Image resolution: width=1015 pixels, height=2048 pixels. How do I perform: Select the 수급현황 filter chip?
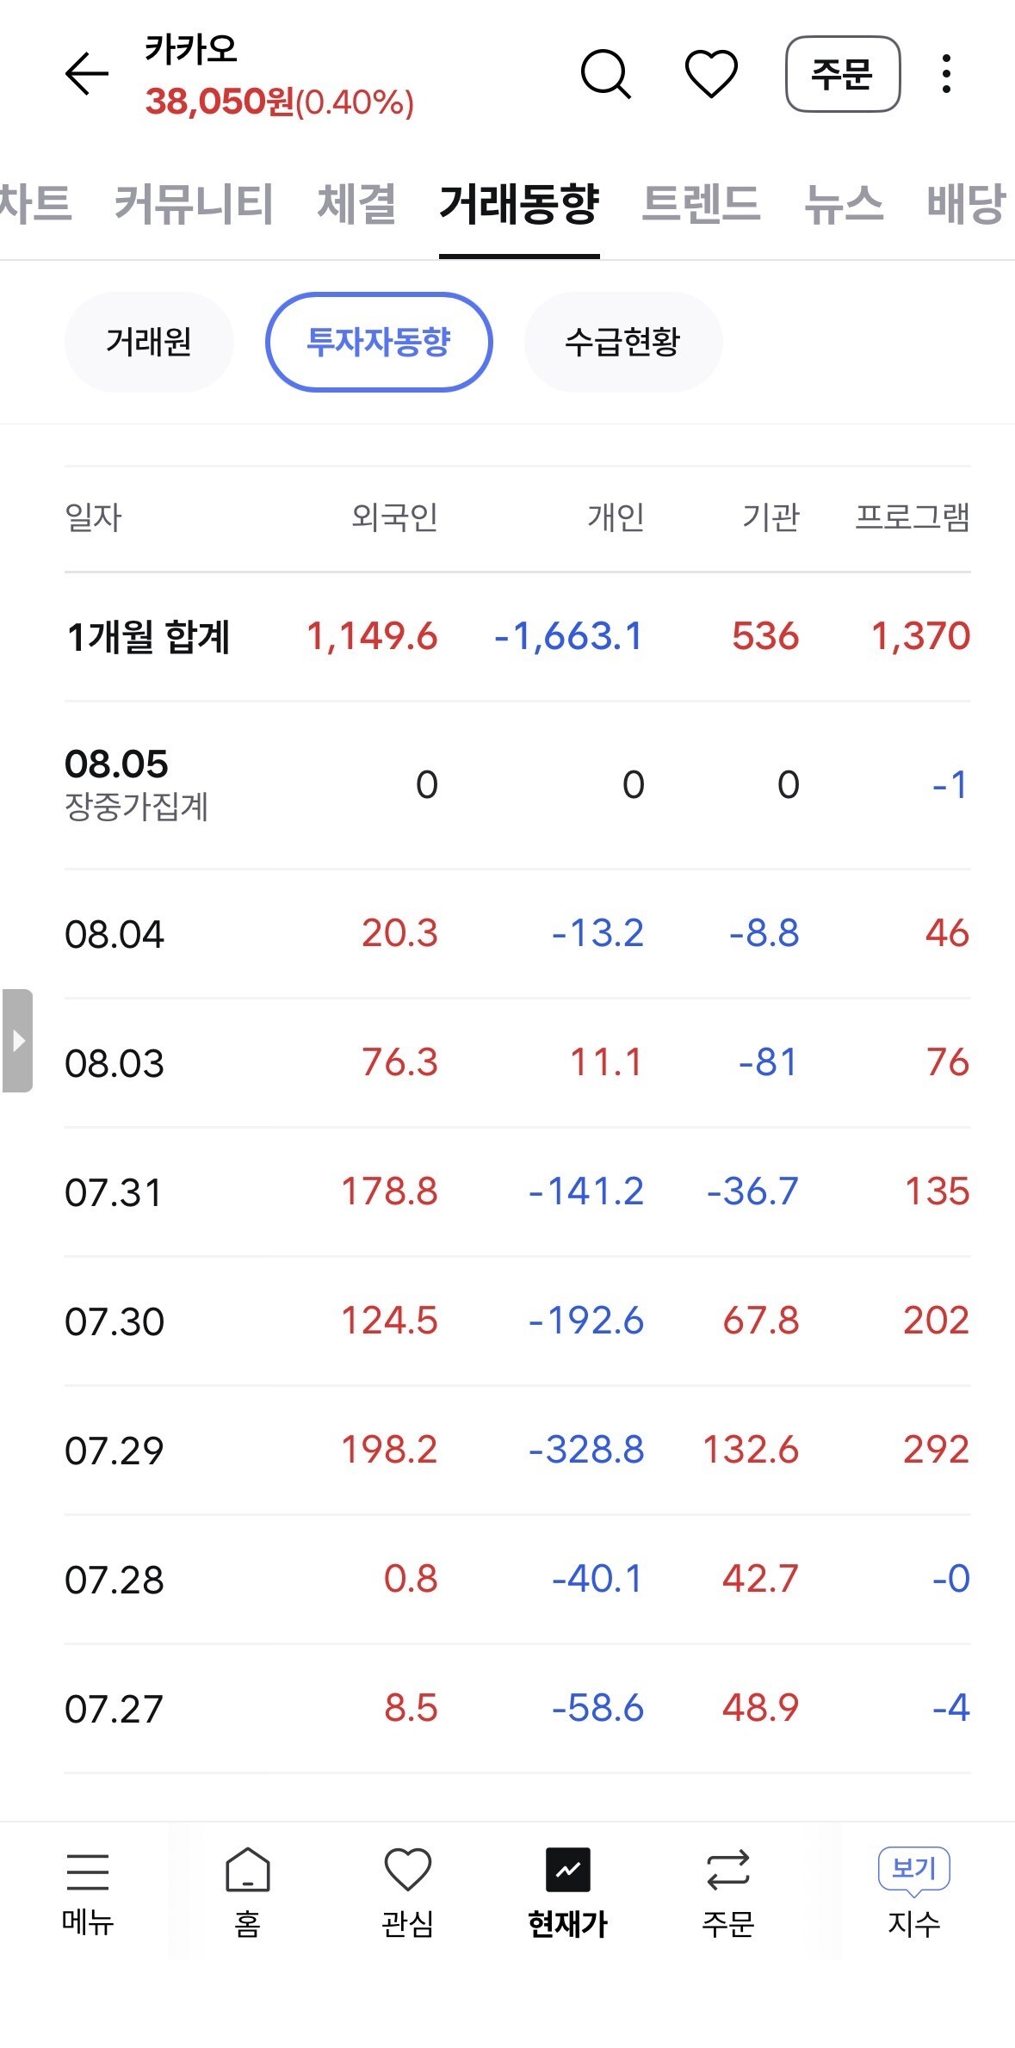tap(622, 342)
